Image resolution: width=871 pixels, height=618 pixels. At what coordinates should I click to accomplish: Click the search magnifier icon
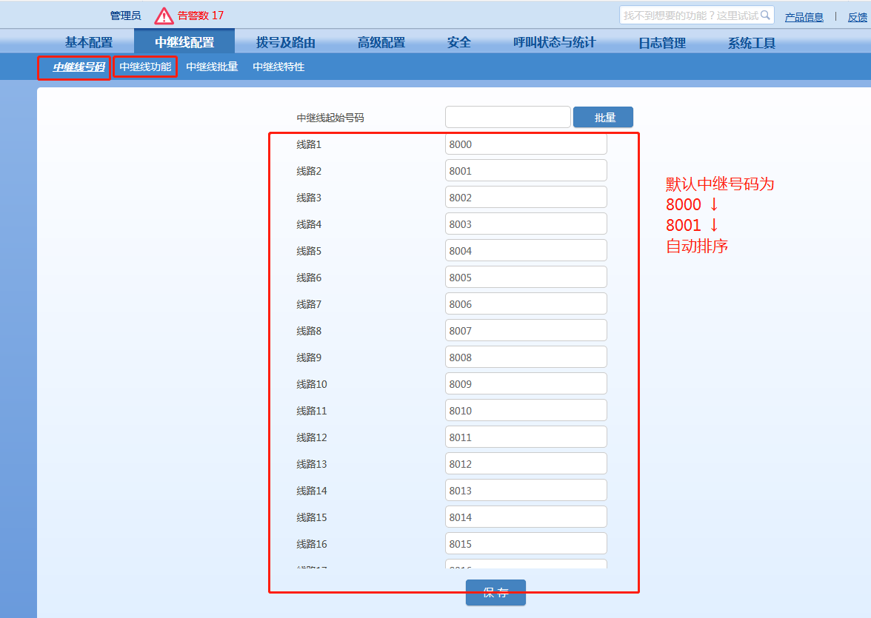766,15
